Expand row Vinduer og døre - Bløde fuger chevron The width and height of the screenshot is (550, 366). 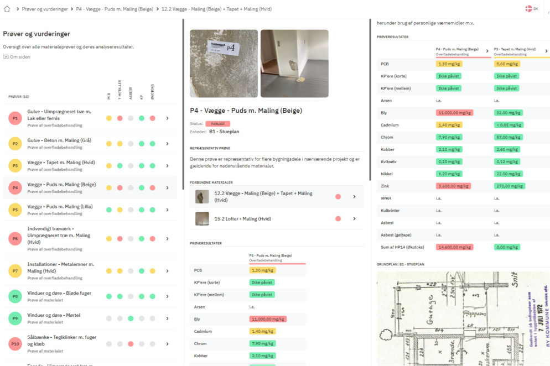coord(167,296)
